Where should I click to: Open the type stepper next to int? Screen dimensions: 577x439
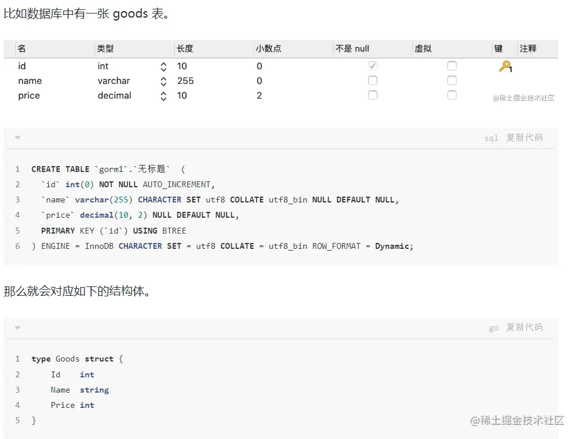click(163, 66)
